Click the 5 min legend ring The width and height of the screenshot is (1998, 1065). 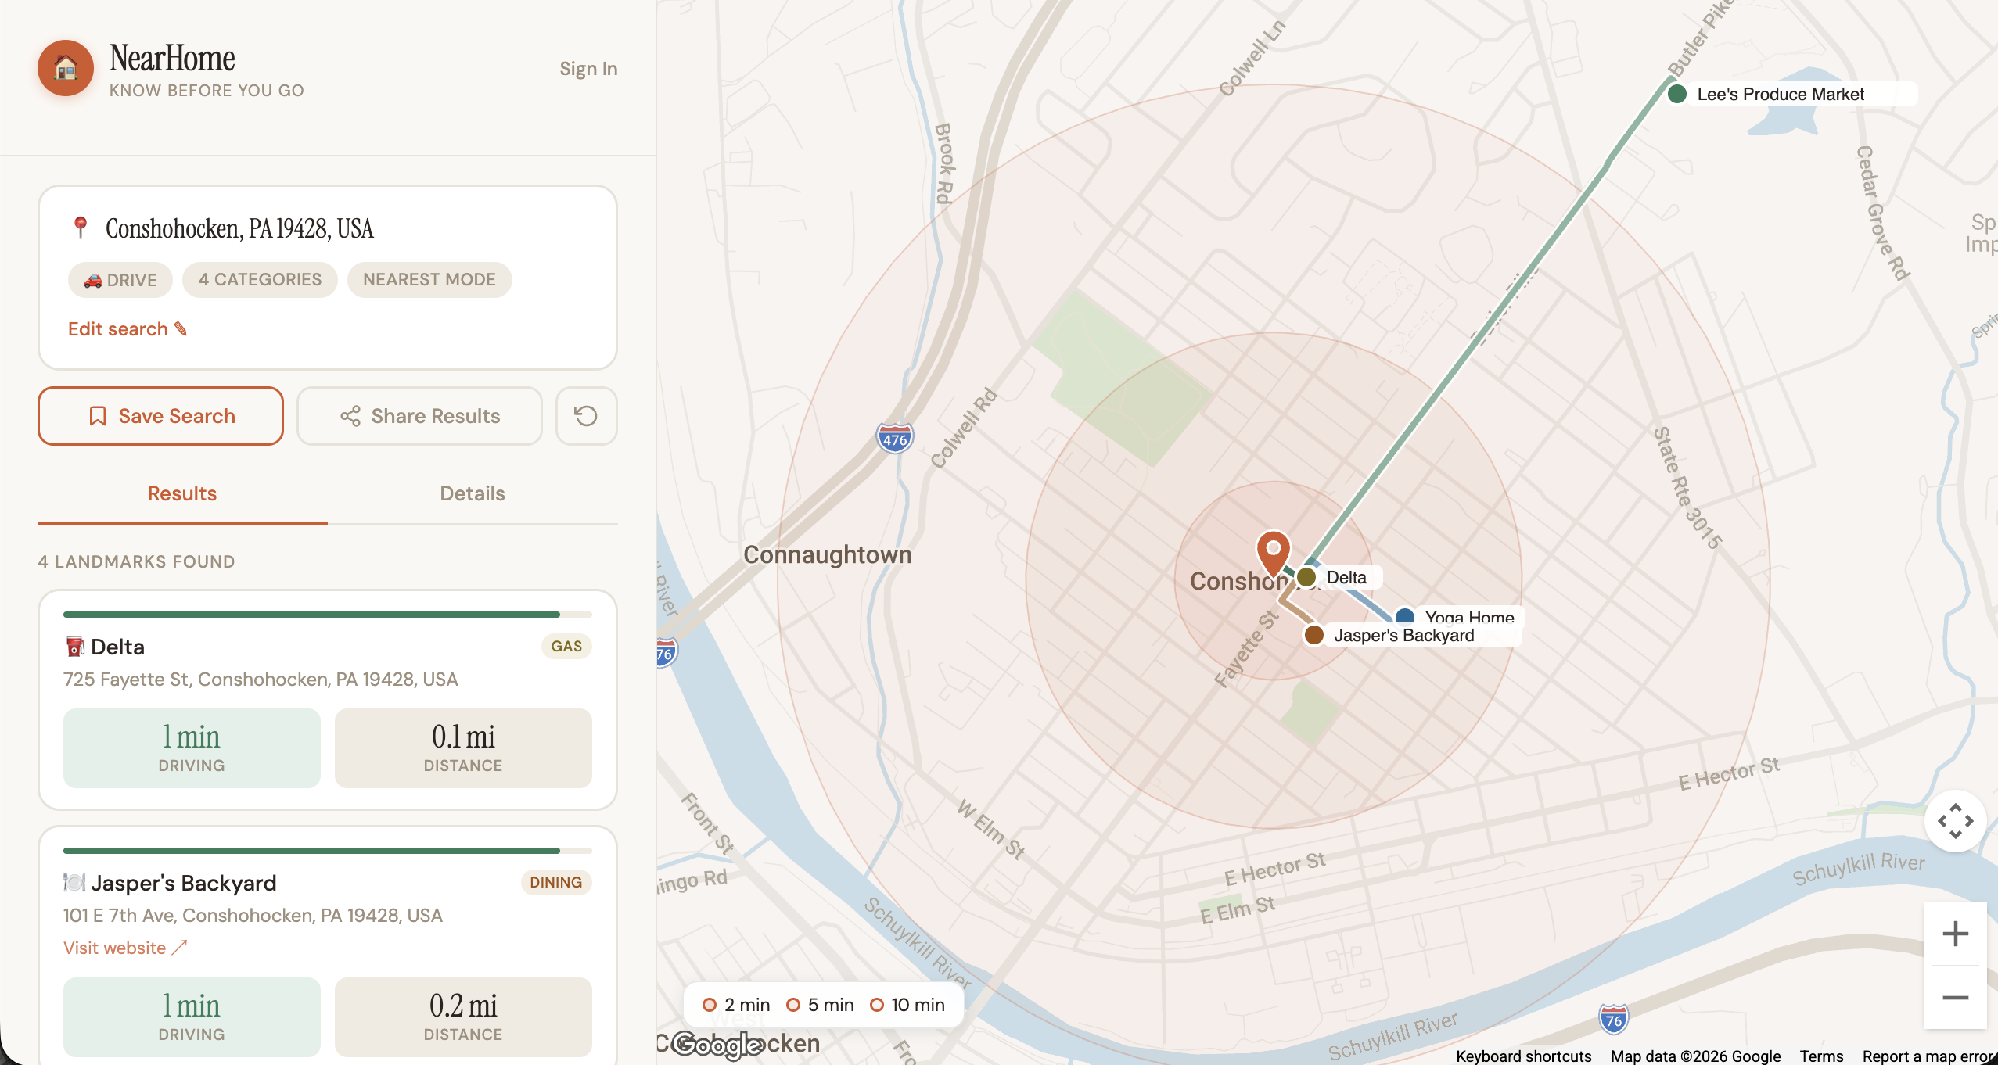click(x=793, y=1005)
